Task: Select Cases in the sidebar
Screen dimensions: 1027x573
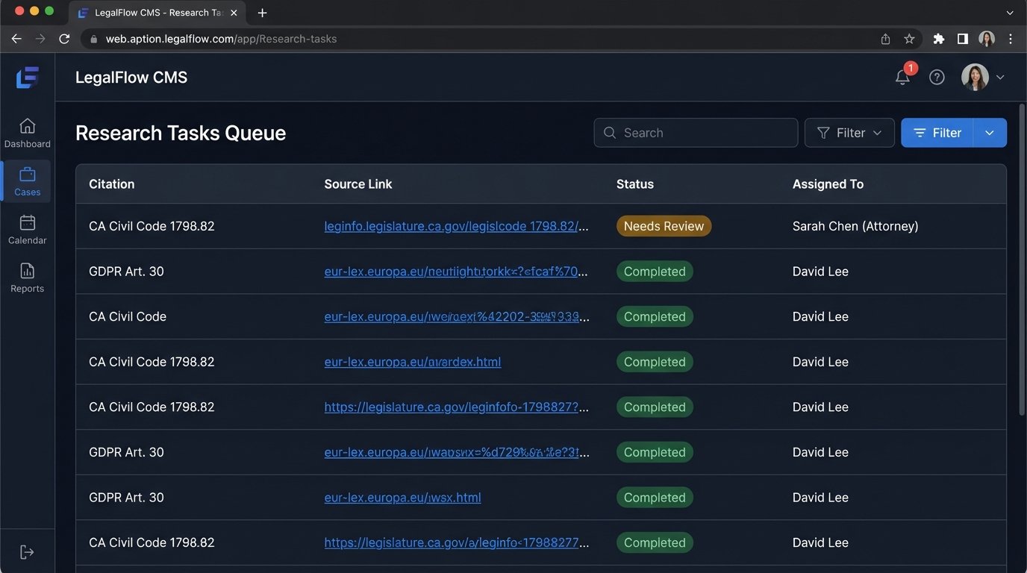Action: [x=27, y=181]
